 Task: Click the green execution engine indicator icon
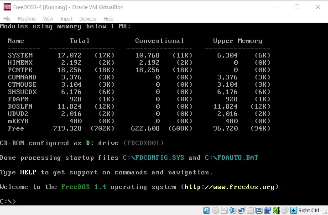(x=276, y=210)
